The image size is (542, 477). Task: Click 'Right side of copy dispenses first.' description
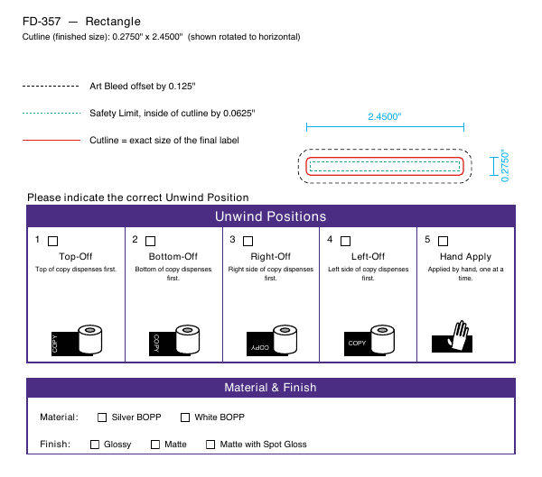coord(271,274)
